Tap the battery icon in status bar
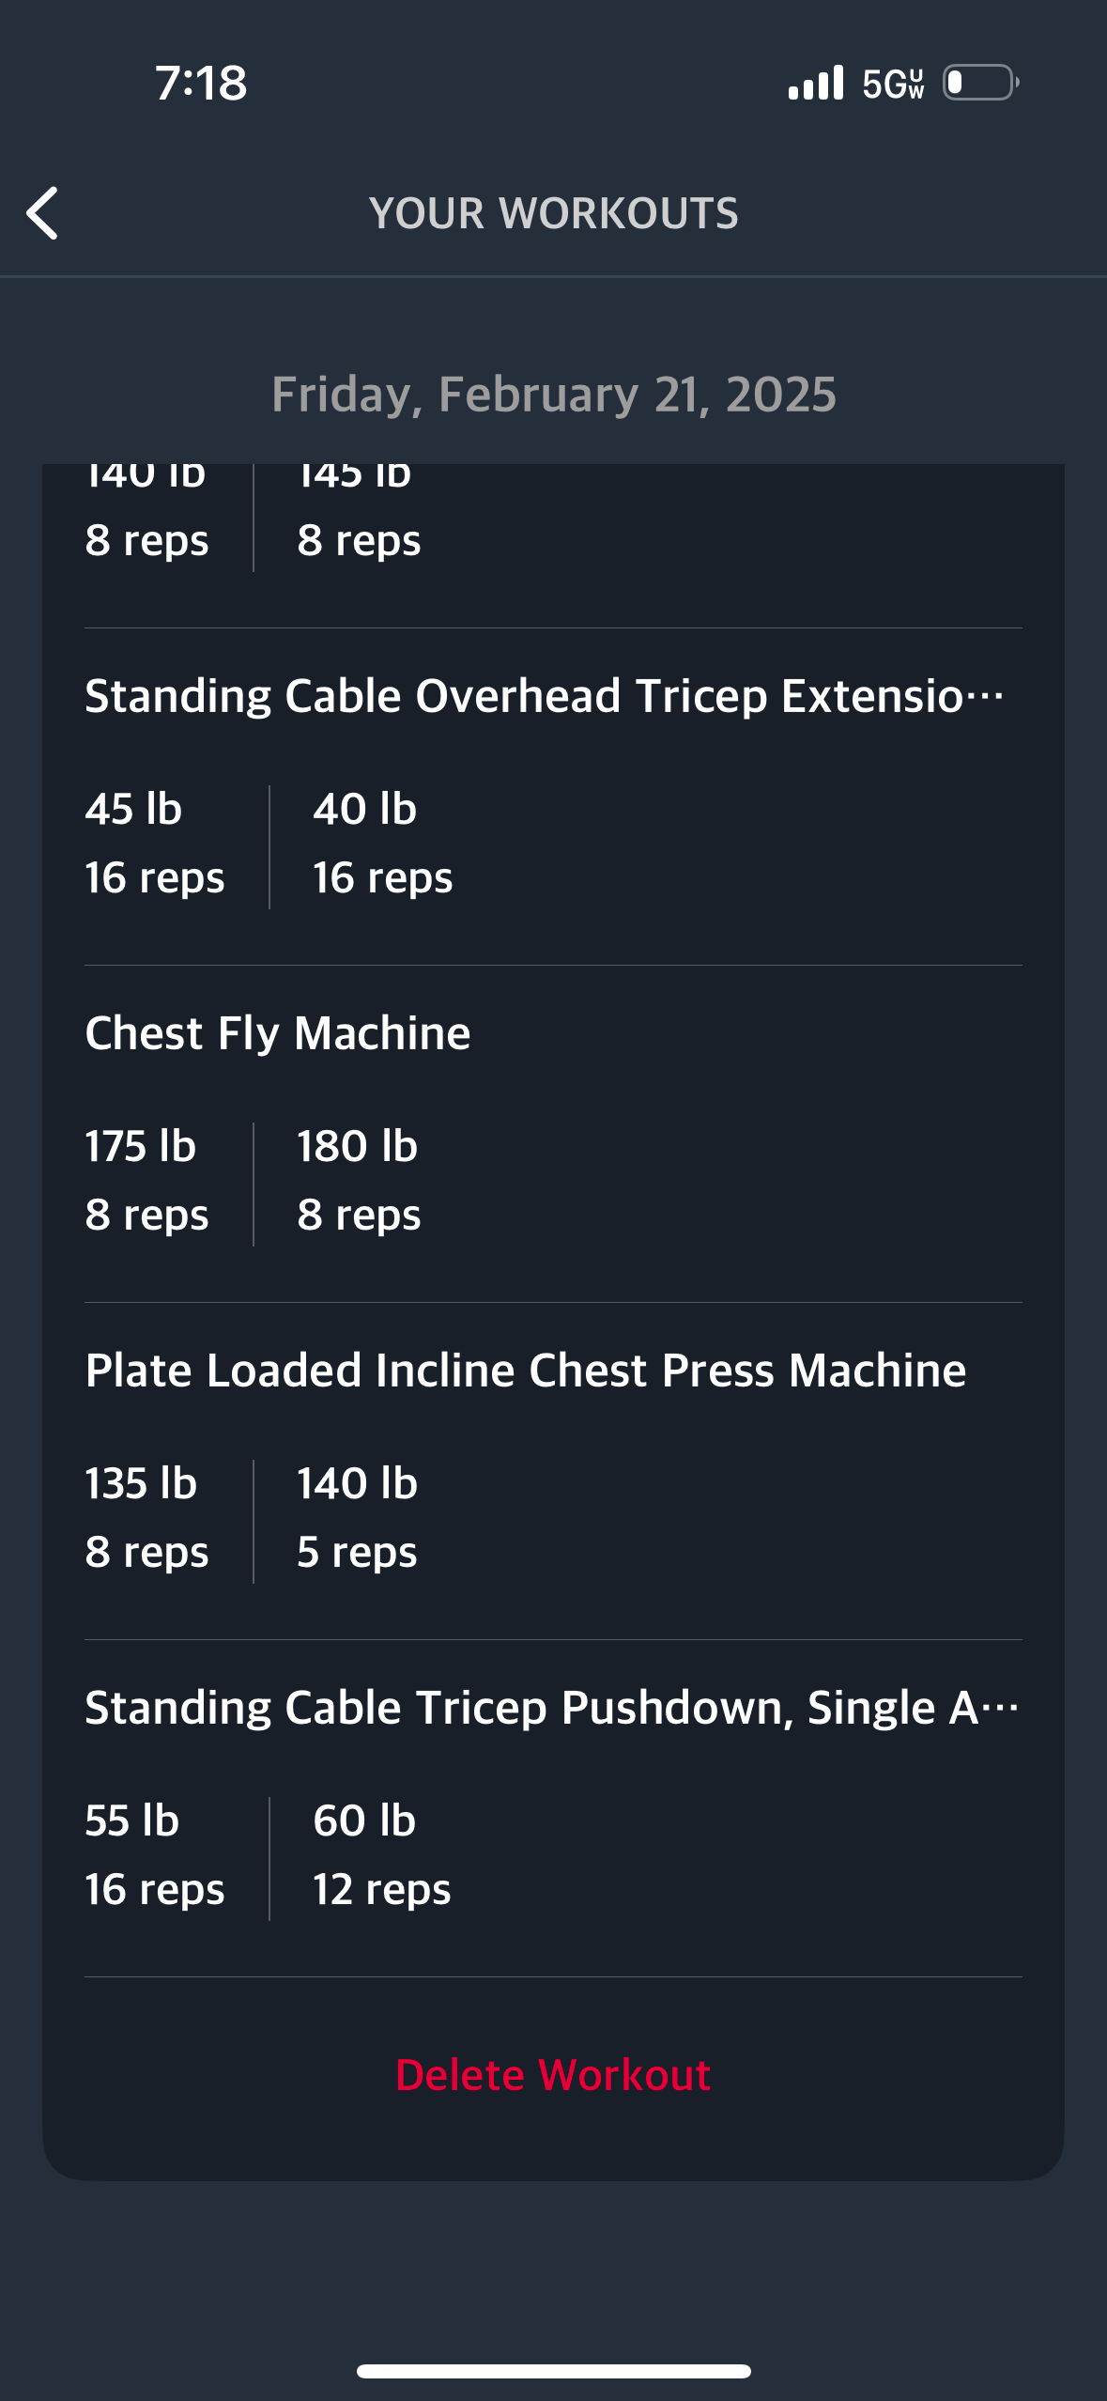Viewport: 1107px width, 2401px height. click(x=981, y=83)
